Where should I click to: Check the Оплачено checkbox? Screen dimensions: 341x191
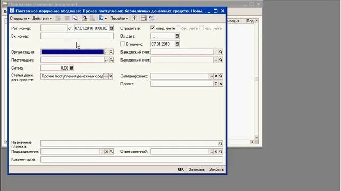(x=123, y=44)
